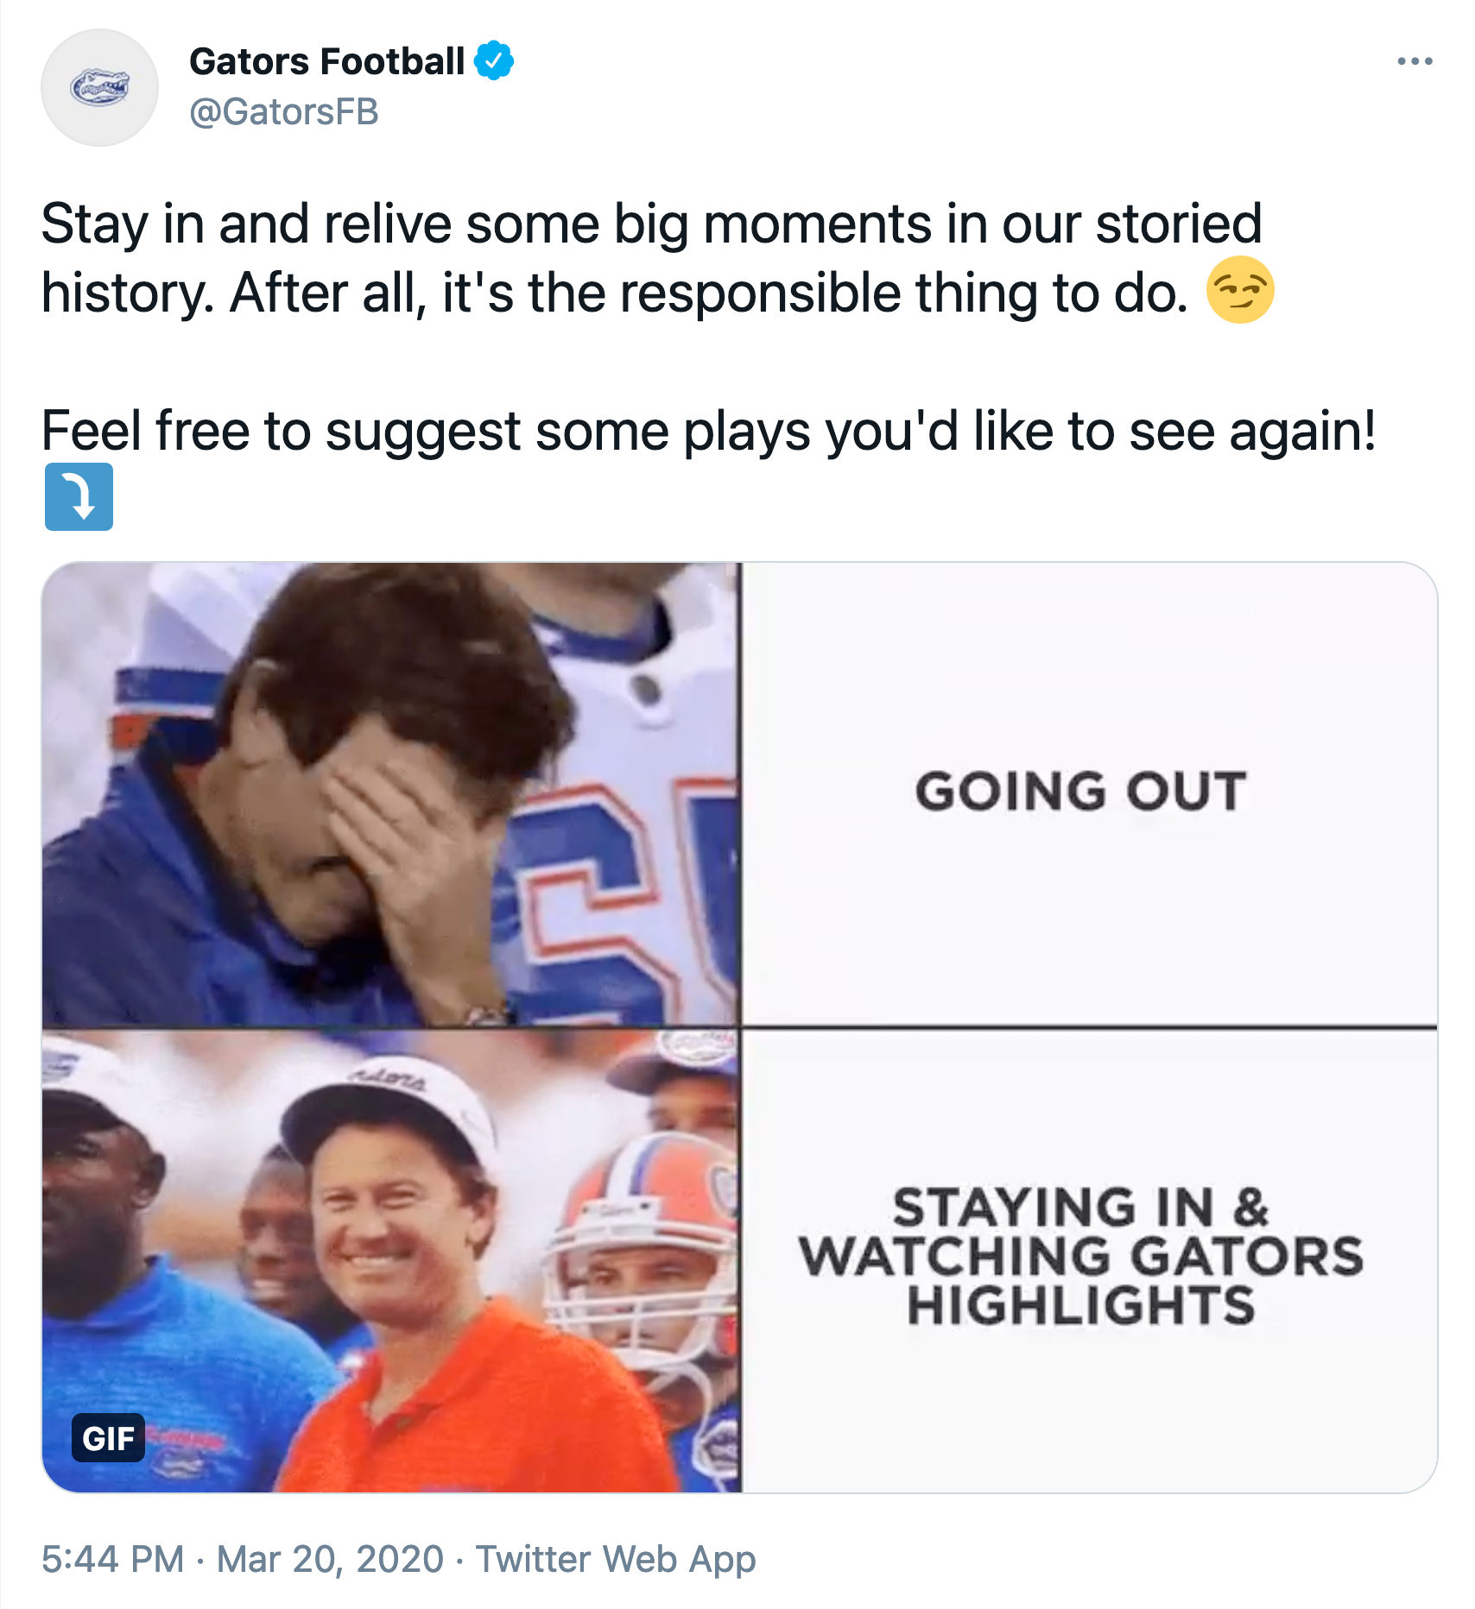Open the Gators Football display name
Screen dimensions: 1475x1609
tap(327, 61)
